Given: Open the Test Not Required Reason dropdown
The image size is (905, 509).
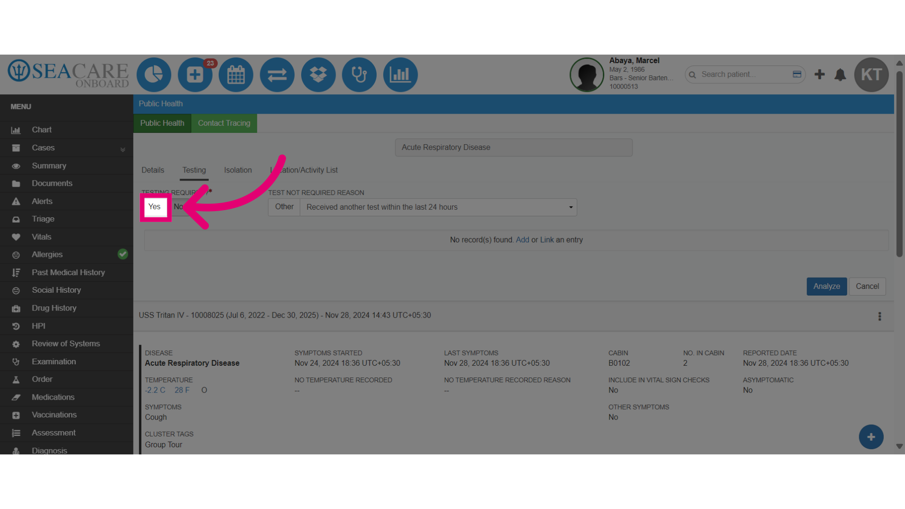Looking at the screenshot, I should tap(438, 207).
